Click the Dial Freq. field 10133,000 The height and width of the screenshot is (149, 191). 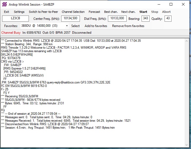point(117,18)
